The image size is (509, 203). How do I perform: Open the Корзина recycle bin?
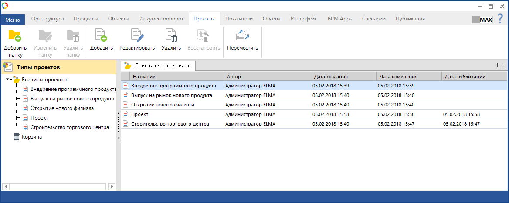point(33,137)
